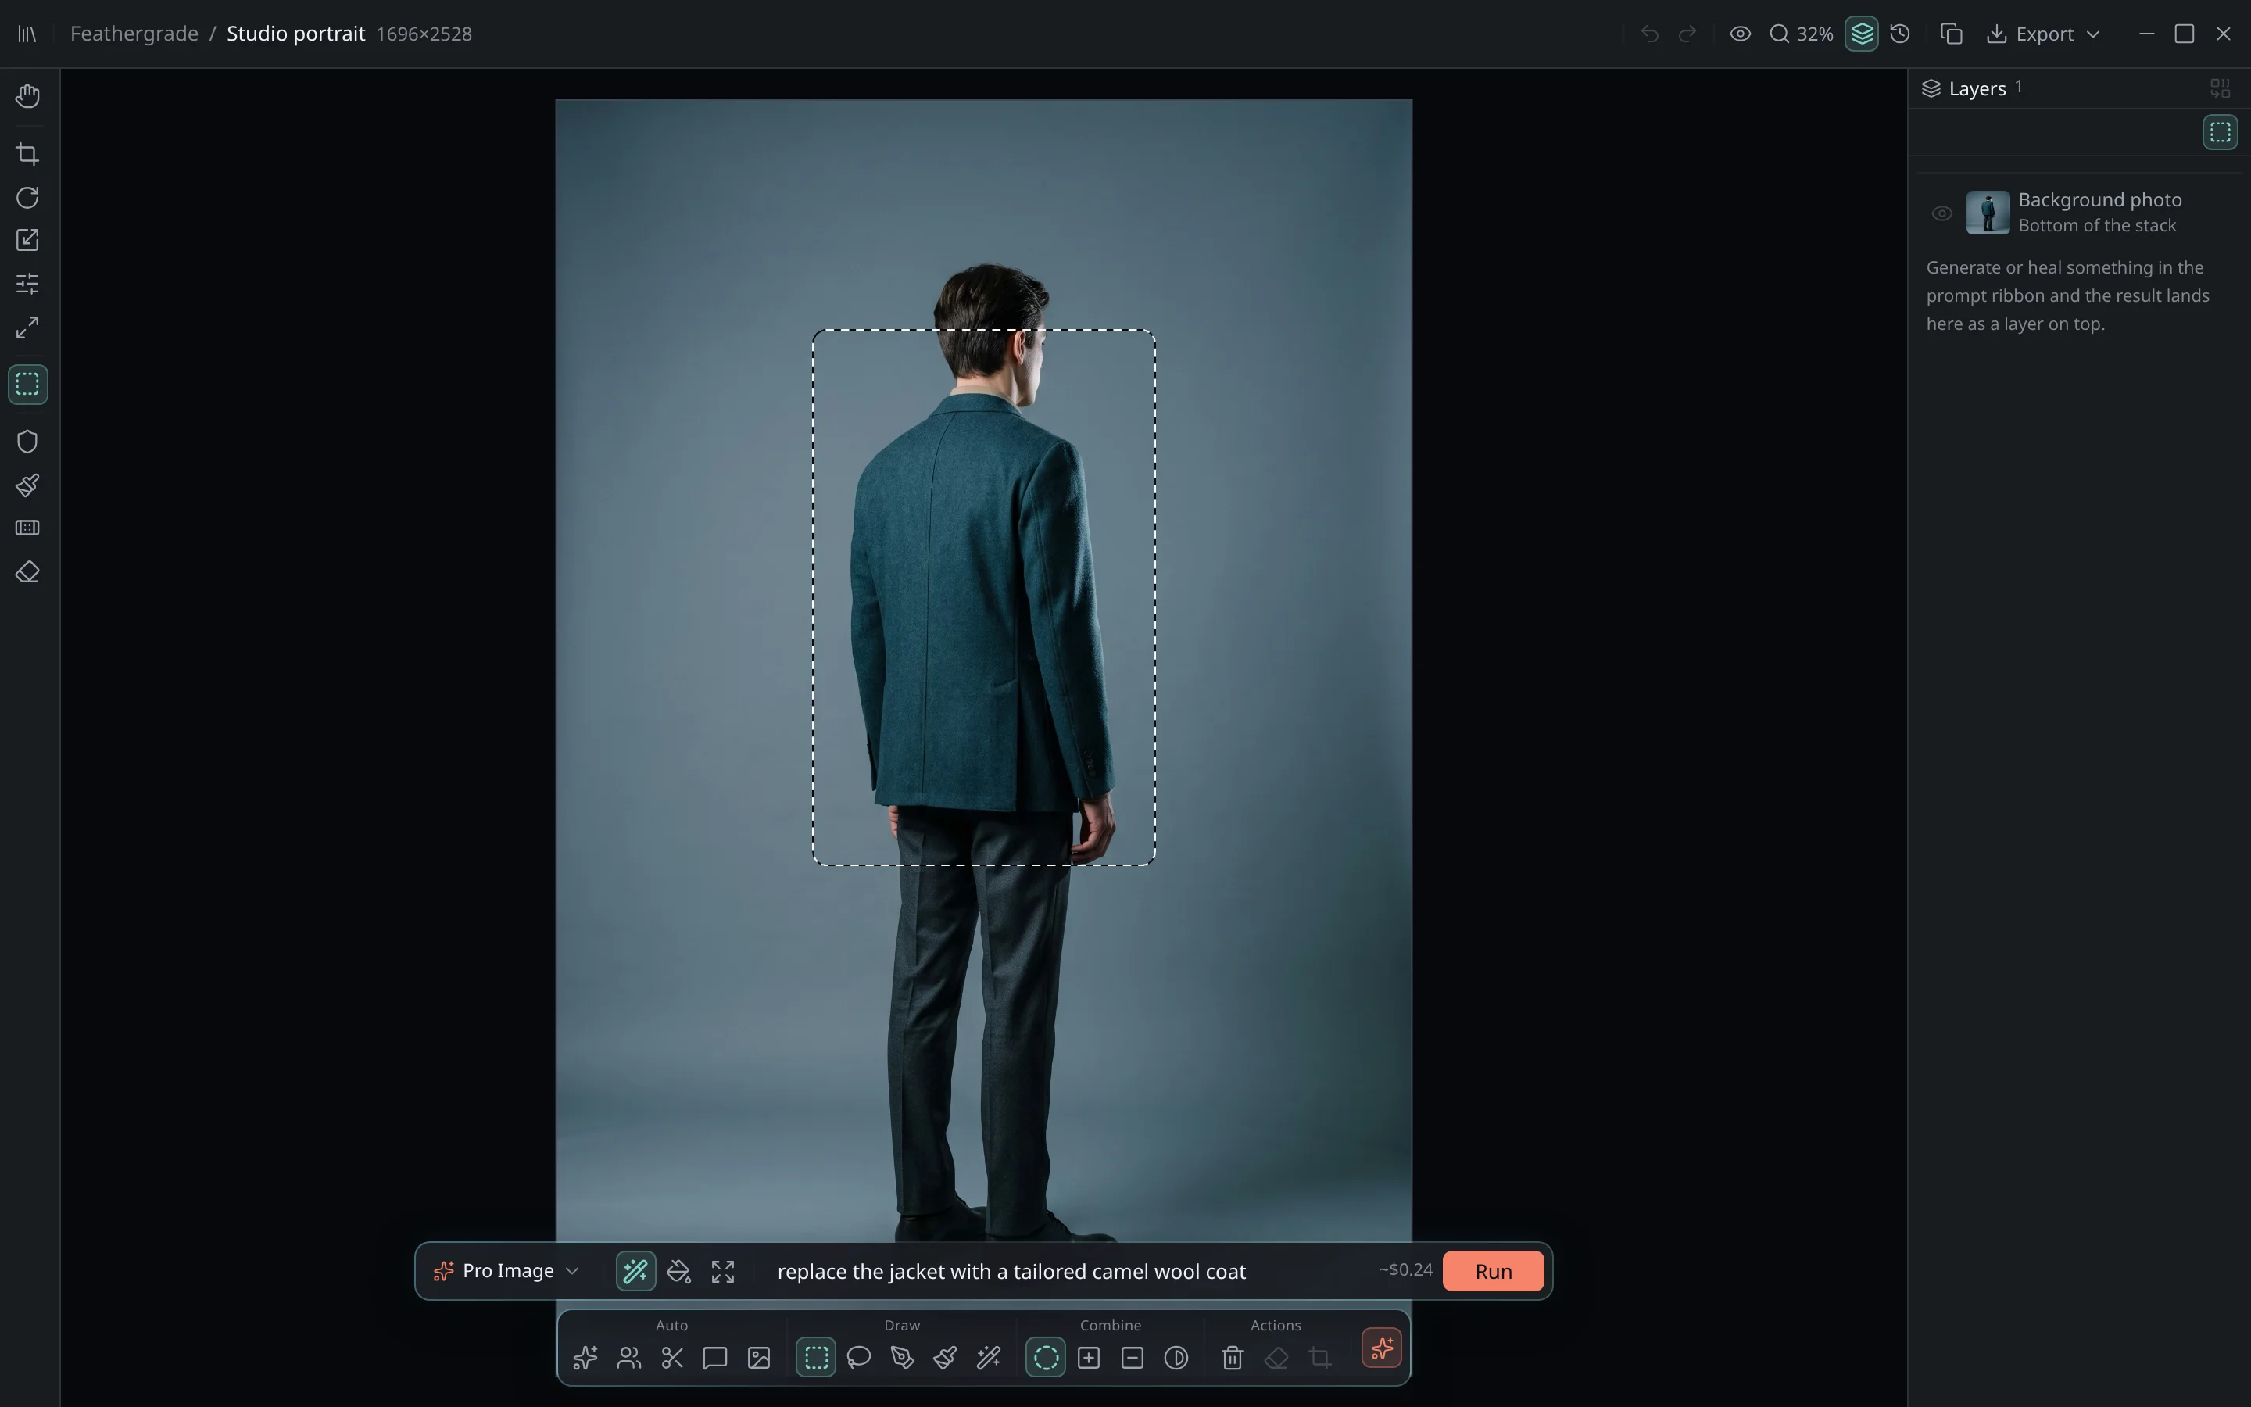
Task: Click the people auto-select icon
Action: (628, 1358)
